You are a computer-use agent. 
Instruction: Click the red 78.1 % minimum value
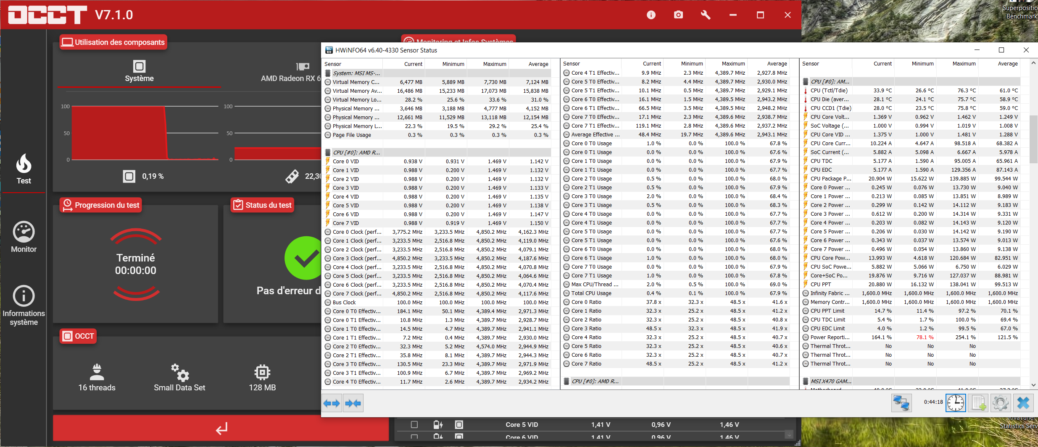(x=925, y=337)
